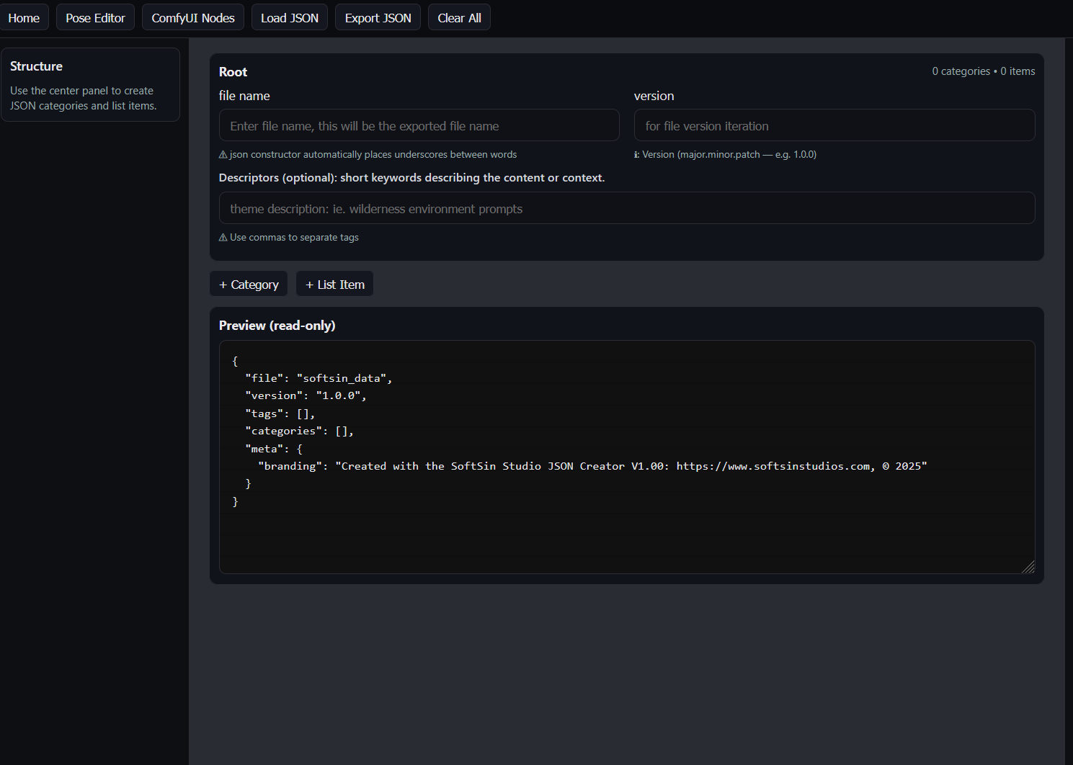Export the JSON file
This screenshot has width=1073, height=765.
(x=378, y=17)
